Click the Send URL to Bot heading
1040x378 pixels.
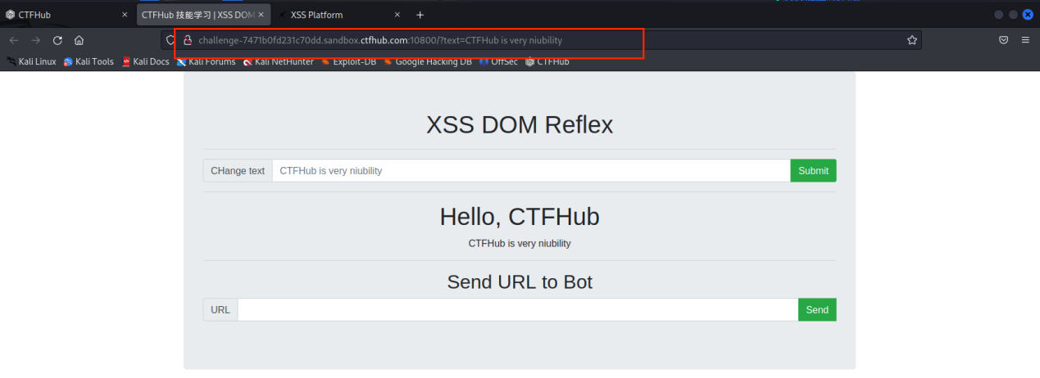[520, 282]
